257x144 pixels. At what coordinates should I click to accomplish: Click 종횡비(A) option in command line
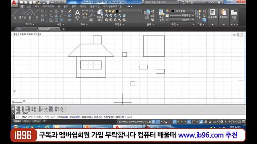87,117
